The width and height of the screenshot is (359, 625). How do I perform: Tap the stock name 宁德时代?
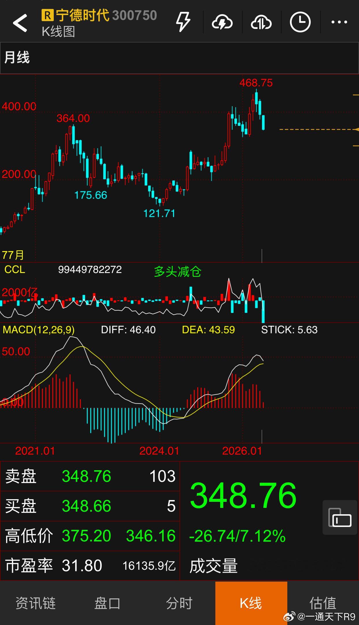tap(82, 15)
